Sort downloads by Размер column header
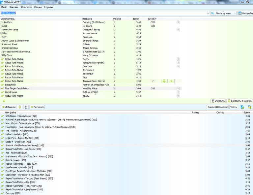This screenshot has width=253, height=195. (x=196, y=113)
